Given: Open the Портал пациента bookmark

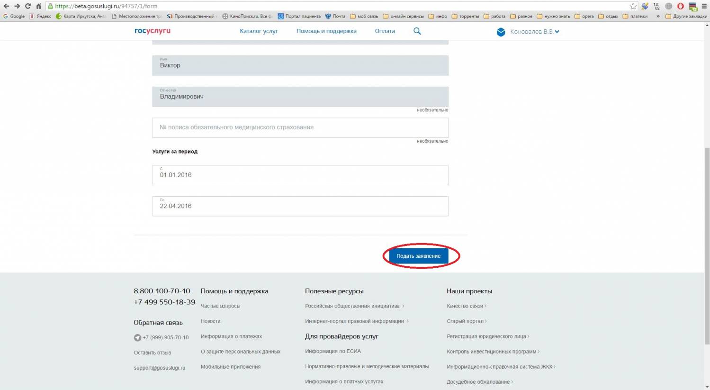Looking at the screenshot, I should point(299,16).
